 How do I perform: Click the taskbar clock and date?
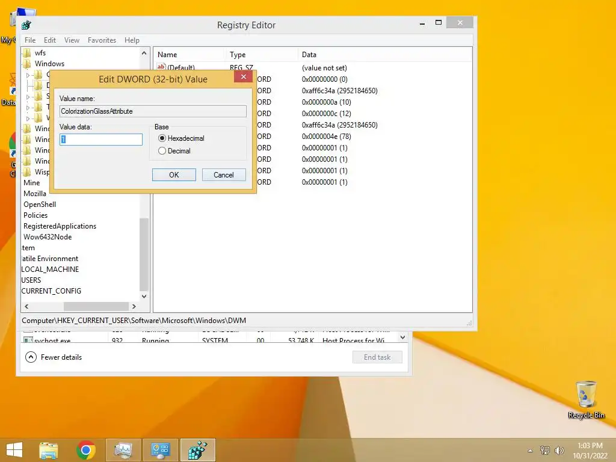(590, 451)
